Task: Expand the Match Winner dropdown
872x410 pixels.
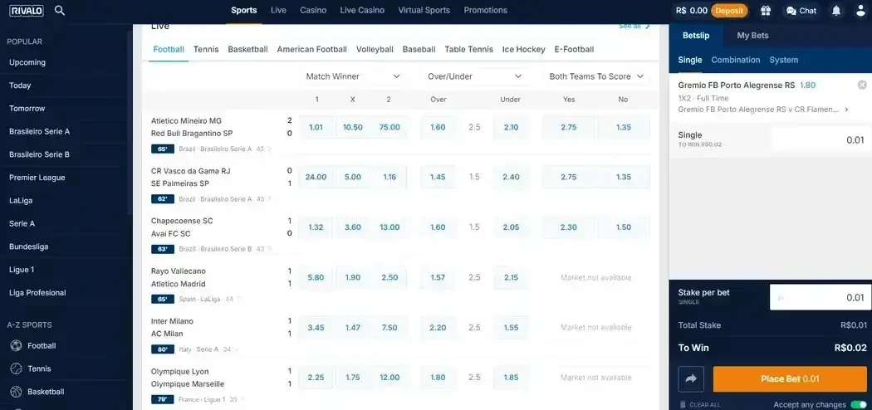Action: click(353, 76)
